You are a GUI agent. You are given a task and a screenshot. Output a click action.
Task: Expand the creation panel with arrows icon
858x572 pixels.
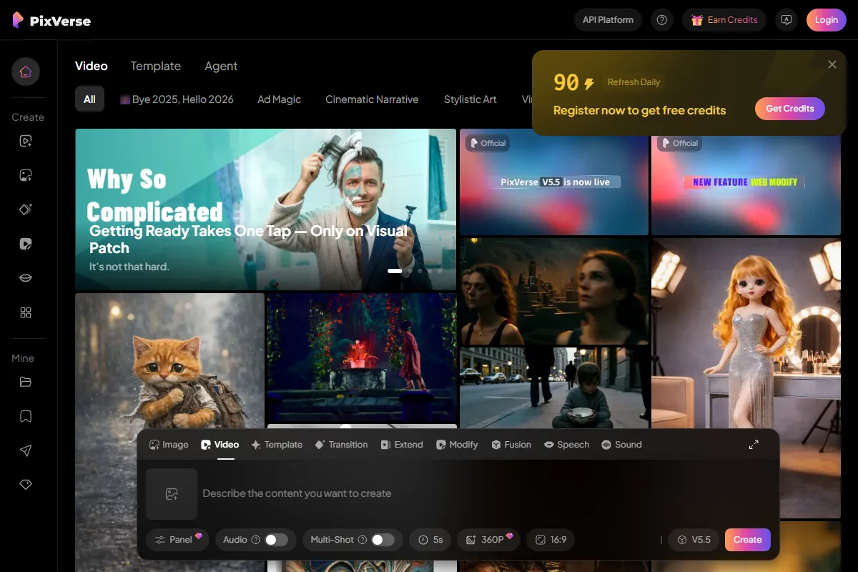point(754,445)
